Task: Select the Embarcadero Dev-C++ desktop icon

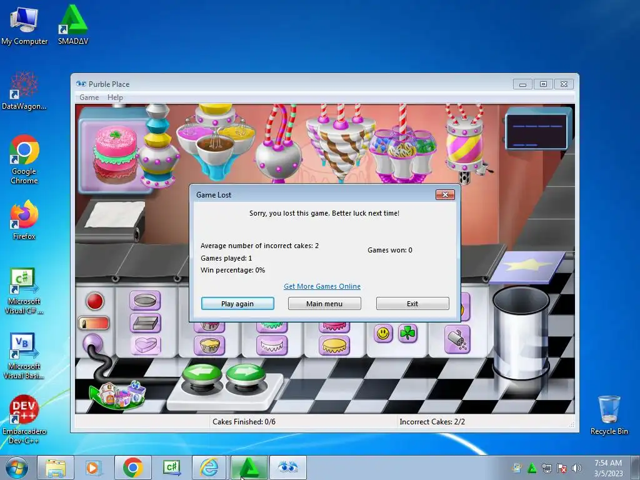Action: point(24,419)
